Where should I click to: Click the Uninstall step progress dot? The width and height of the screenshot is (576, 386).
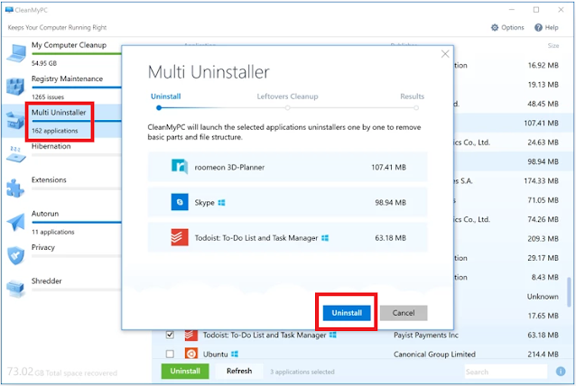(159, 108)
